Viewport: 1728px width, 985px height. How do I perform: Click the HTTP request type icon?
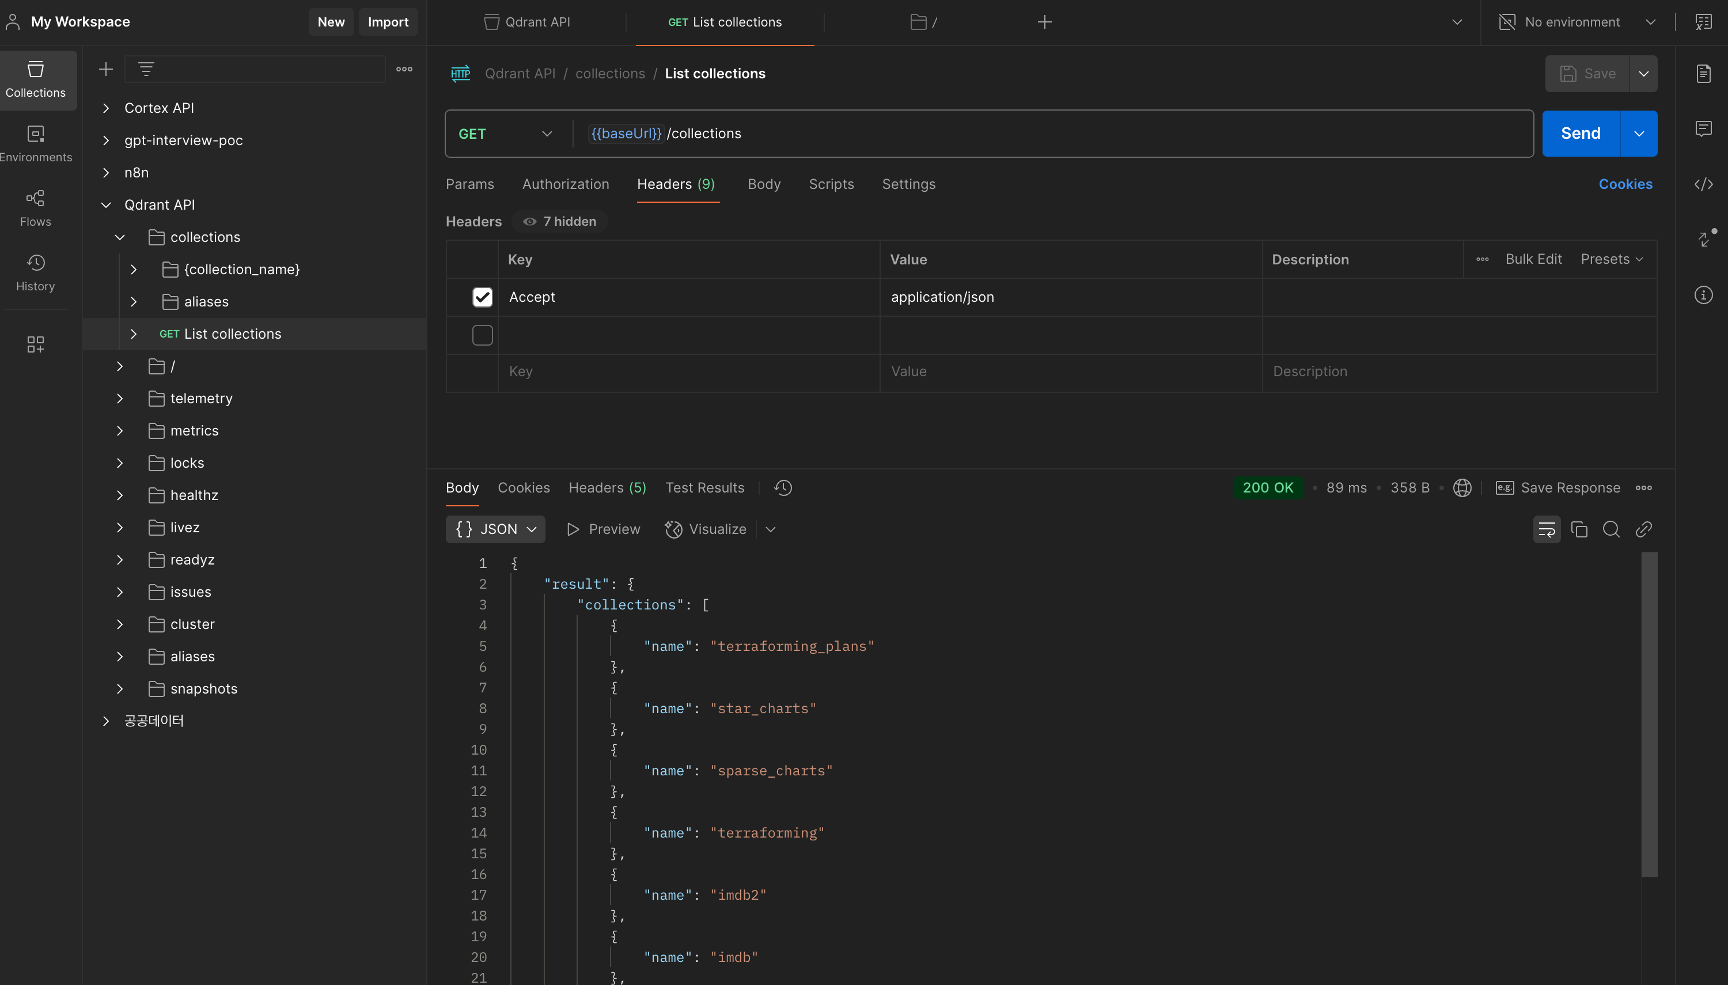(x=461, y=74)
